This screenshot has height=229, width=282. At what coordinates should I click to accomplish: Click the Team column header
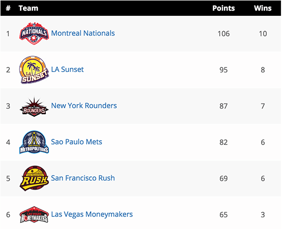pos(29,8)
